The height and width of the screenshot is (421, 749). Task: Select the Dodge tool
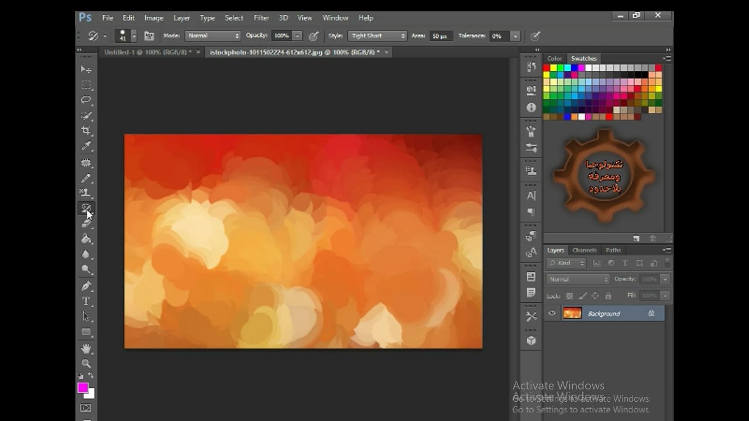86,270
